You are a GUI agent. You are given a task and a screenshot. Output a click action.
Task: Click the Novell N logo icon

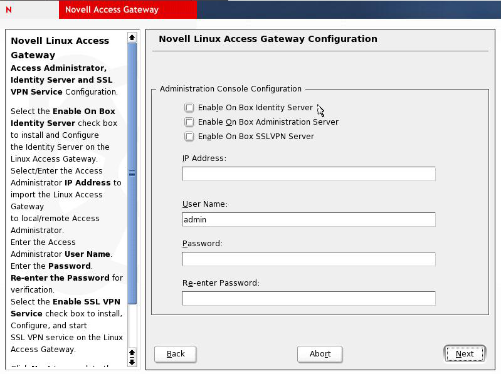pyautogui.click(x=8, y=10)
